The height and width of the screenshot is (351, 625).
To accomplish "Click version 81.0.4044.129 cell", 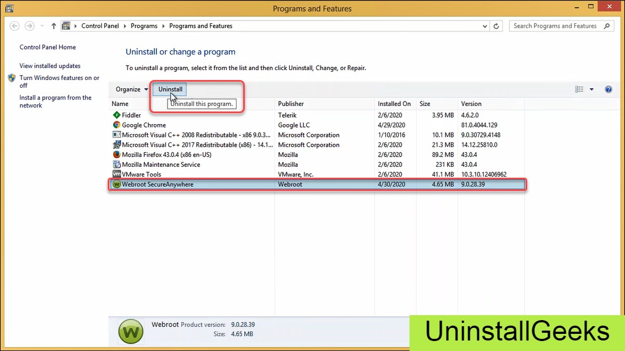I will pyautogui.click(x=479, y=125).
